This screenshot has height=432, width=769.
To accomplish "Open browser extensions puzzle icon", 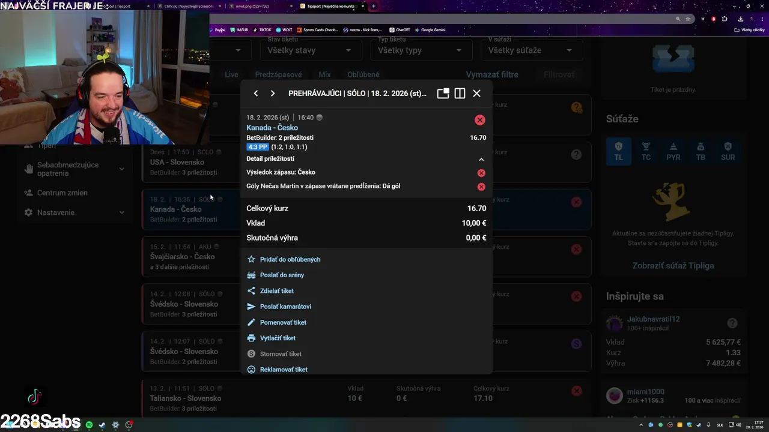I will pos(725,19).
